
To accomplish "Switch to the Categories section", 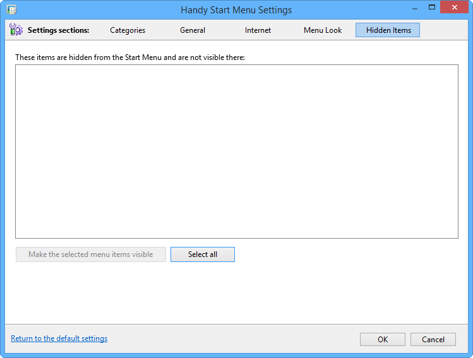I will [128, 30].
